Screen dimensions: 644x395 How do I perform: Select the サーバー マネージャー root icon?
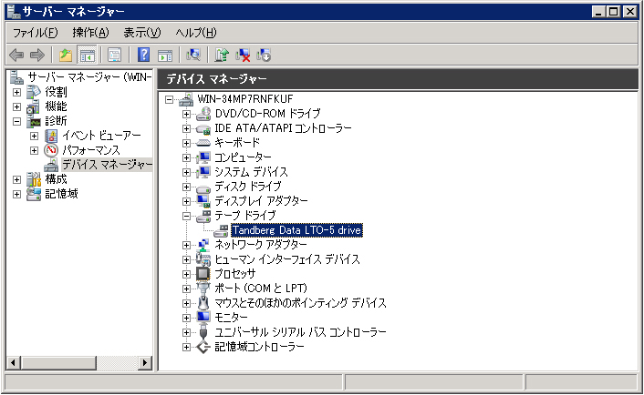point(16,77)
